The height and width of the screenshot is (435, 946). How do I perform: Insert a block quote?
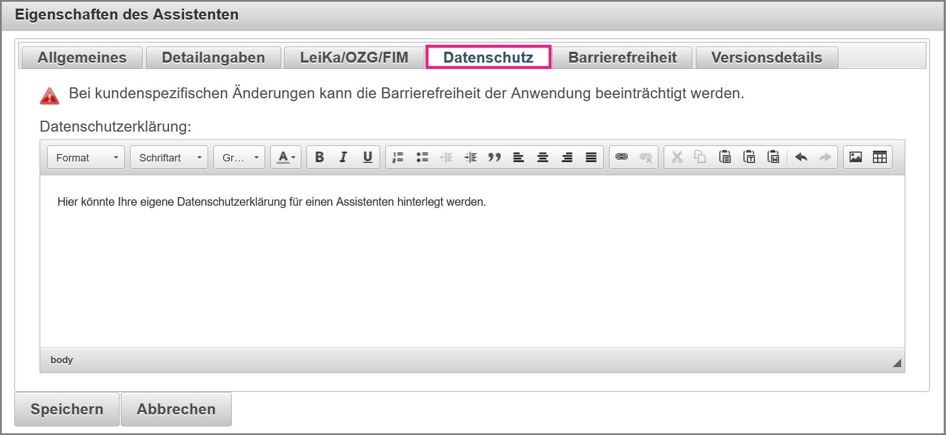click(x=495, y=157)
